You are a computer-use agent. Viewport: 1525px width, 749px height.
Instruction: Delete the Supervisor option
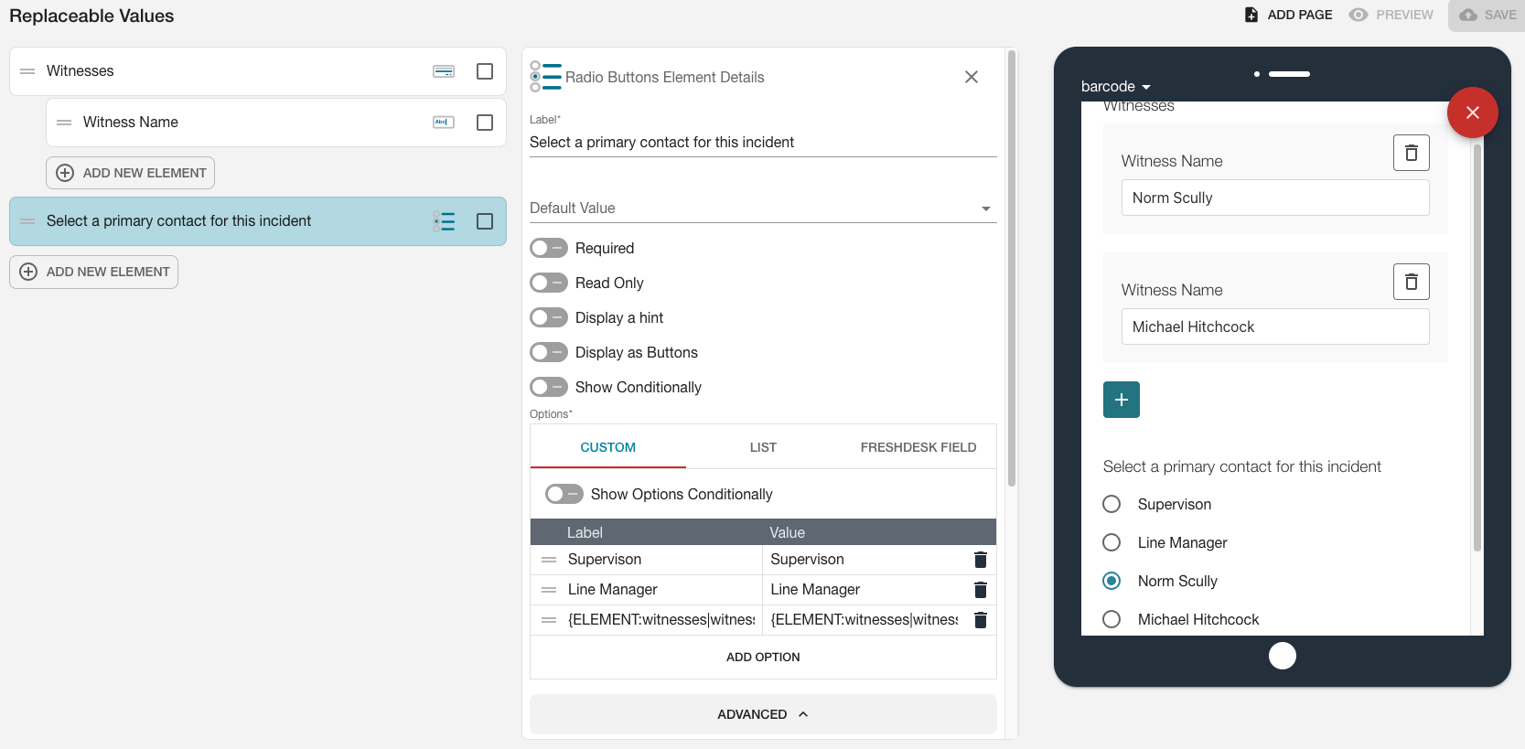981,560
